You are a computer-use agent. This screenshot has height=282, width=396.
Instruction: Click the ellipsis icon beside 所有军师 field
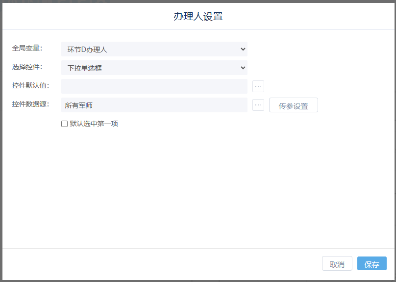point(258,105)
